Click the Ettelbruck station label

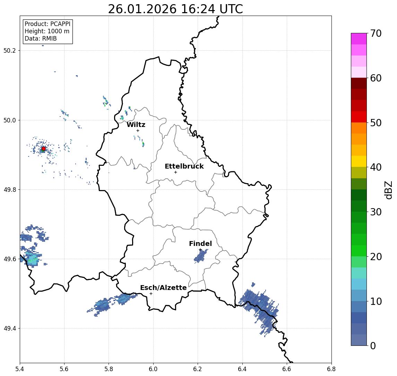point(184,166)
